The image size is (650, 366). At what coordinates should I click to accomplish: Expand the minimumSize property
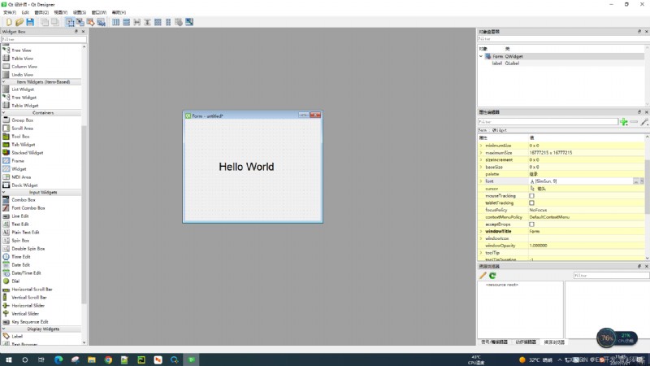click(481, 146)
